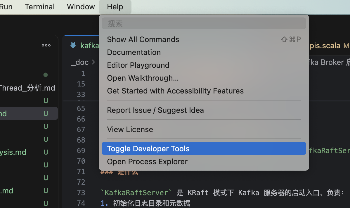Viewport: 350px width, 208px height.
Task: Click the Explorer more actions ellipsis icon
Action: coord(46,46)
